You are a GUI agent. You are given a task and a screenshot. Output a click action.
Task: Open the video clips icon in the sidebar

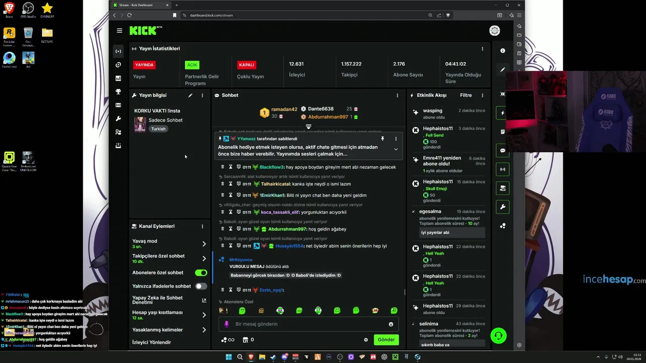118,105
